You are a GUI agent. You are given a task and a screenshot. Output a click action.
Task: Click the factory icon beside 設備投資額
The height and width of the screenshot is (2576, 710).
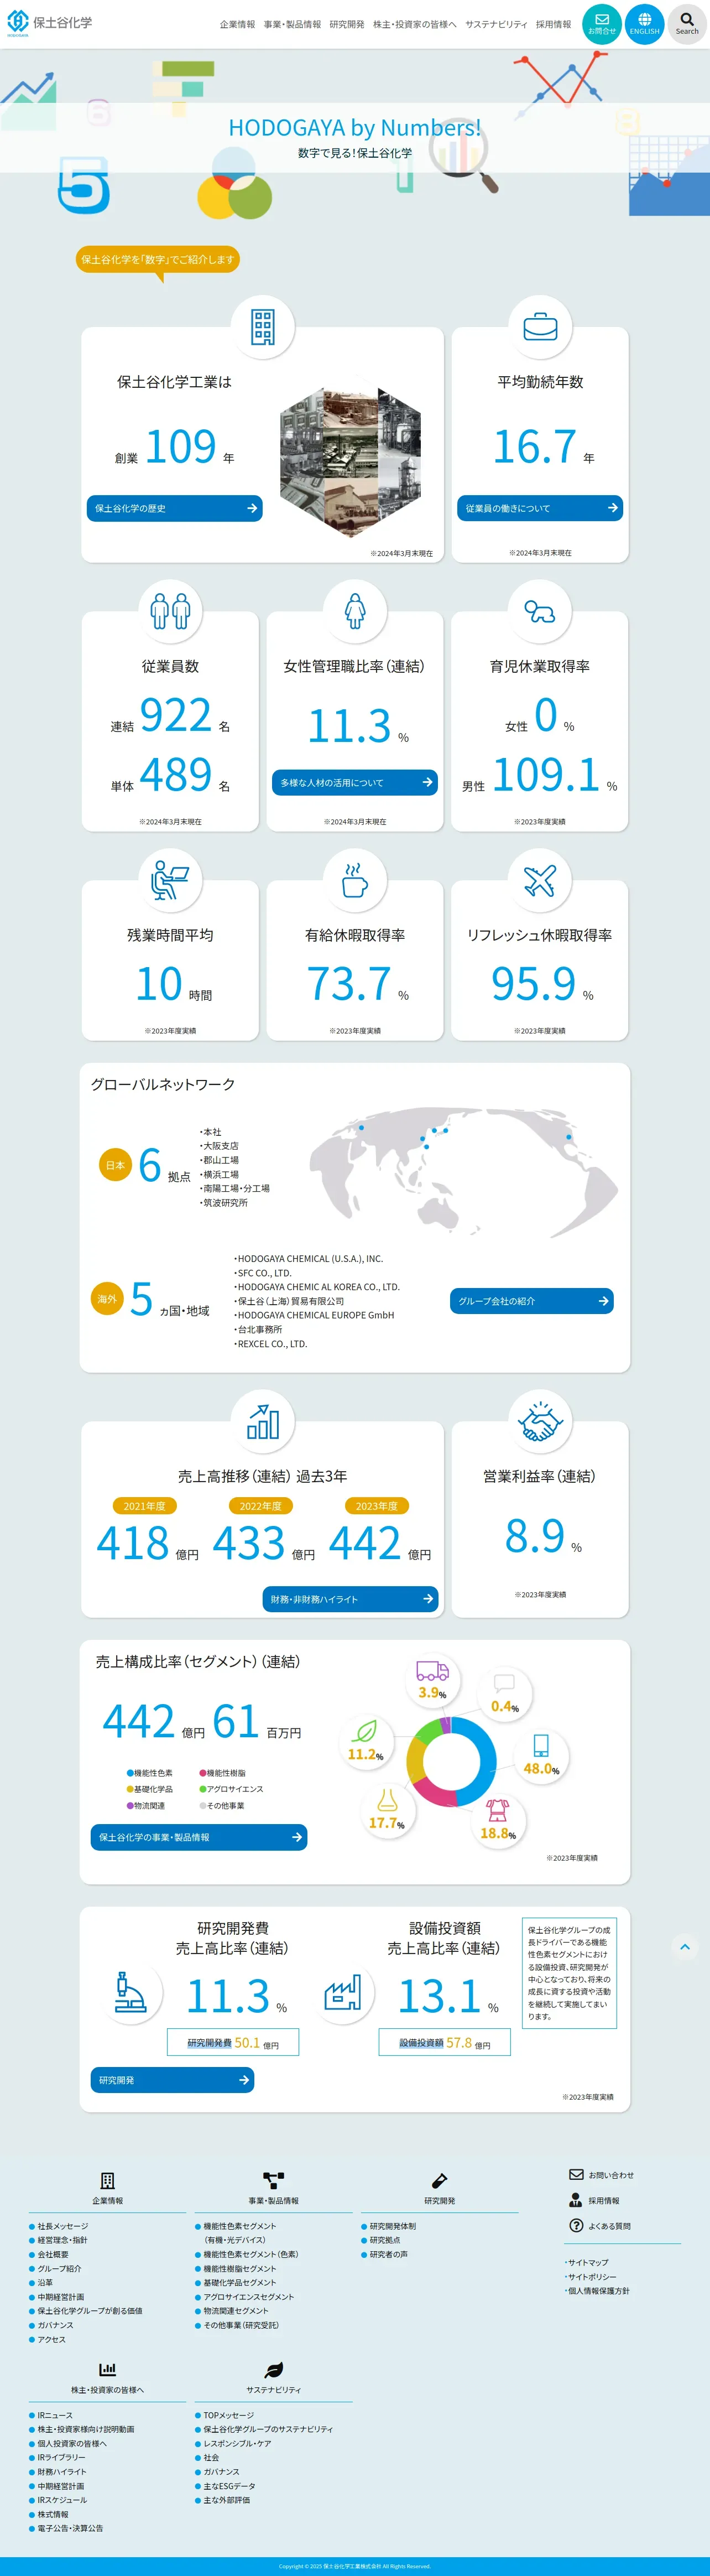342,1992
